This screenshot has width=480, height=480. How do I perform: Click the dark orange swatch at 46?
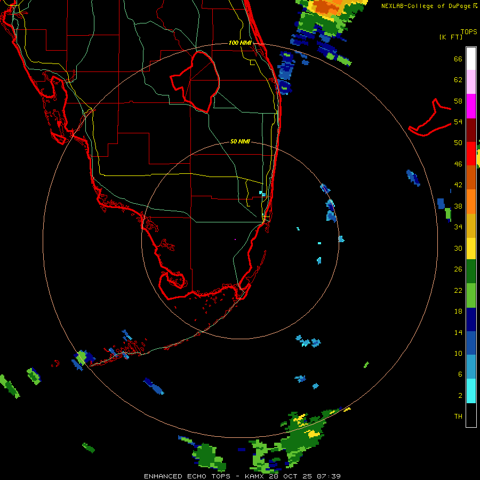471,177
